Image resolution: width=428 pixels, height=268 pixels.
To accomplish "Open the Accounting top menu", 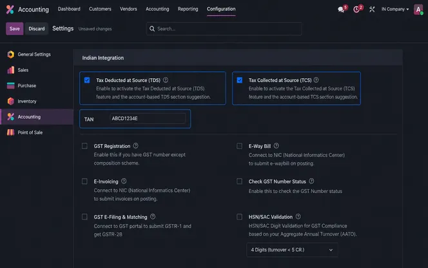I will pos(157,9).
